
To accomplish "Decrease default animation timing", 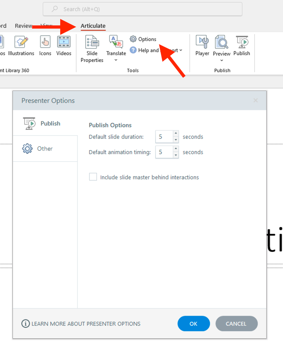I will click(176, 155).
